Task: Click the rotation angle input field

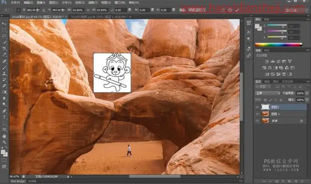Action: pyautogui.click(x=120, y=10)
